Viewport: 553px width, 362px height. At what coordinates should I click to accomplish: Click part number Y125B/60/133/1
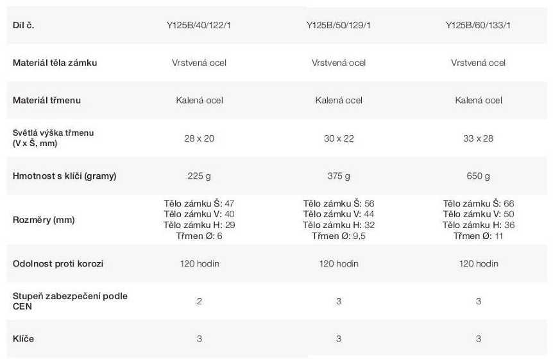[x=478, y=26]
